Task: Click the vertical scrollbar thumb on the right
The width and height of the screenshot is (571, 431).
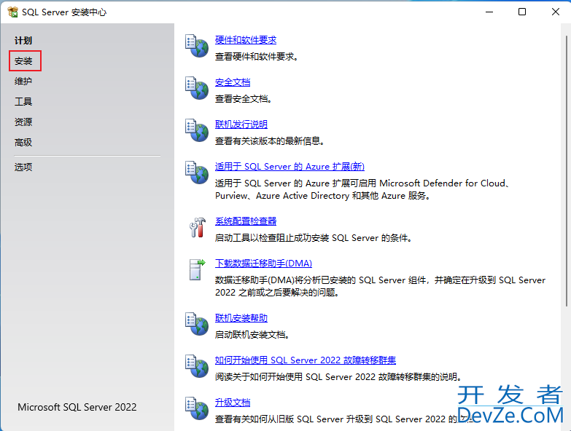Action: click(x=567, y=171)
